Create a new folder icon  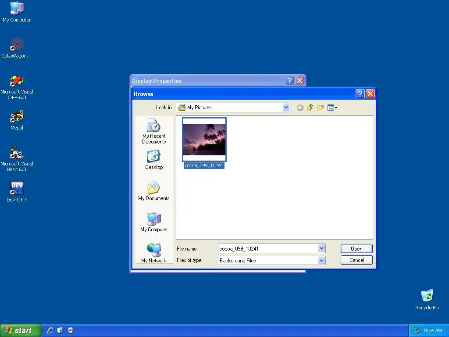point(321,108)
